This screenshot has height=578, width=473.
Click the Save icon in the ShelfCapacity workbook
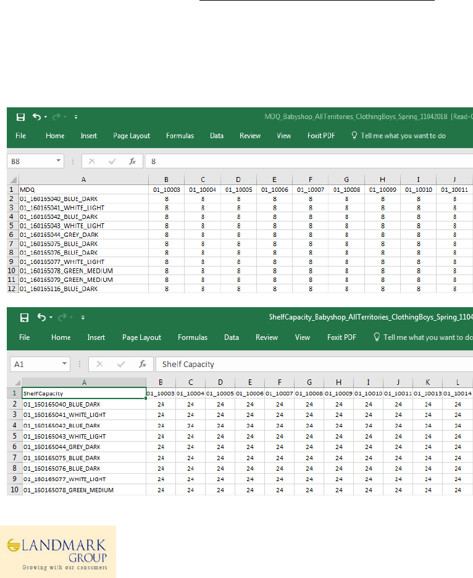pos(24,318)
